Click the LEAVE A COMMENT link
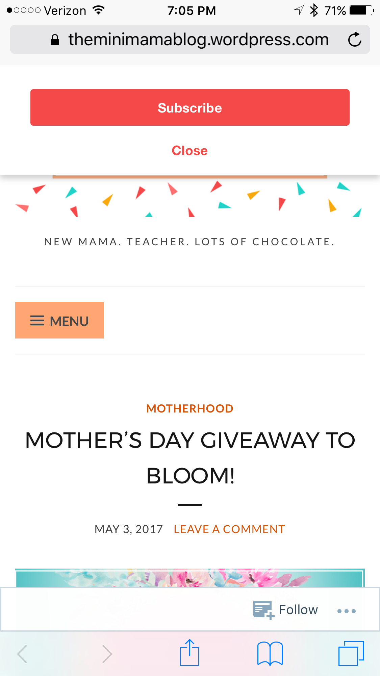This screenshot has height=676, width=380. 229,529
